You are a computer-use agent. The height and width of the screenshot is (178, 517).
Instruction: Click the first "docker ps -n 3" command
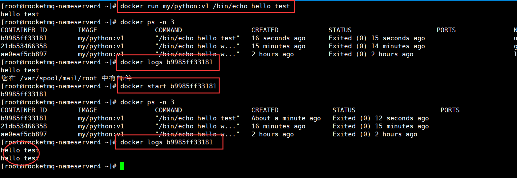tap(147, 22)
